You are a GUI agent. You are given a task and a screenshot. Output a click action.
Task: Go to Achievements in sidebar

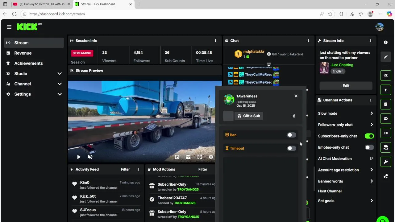coord(34,63)
